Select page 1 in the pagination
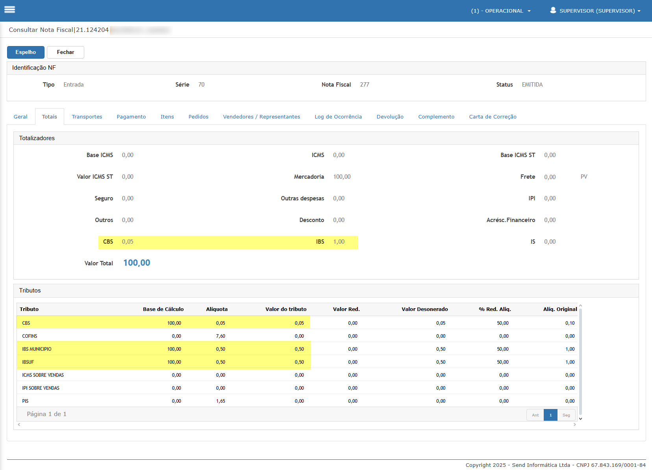652x470 pixels. coord(550,415)
